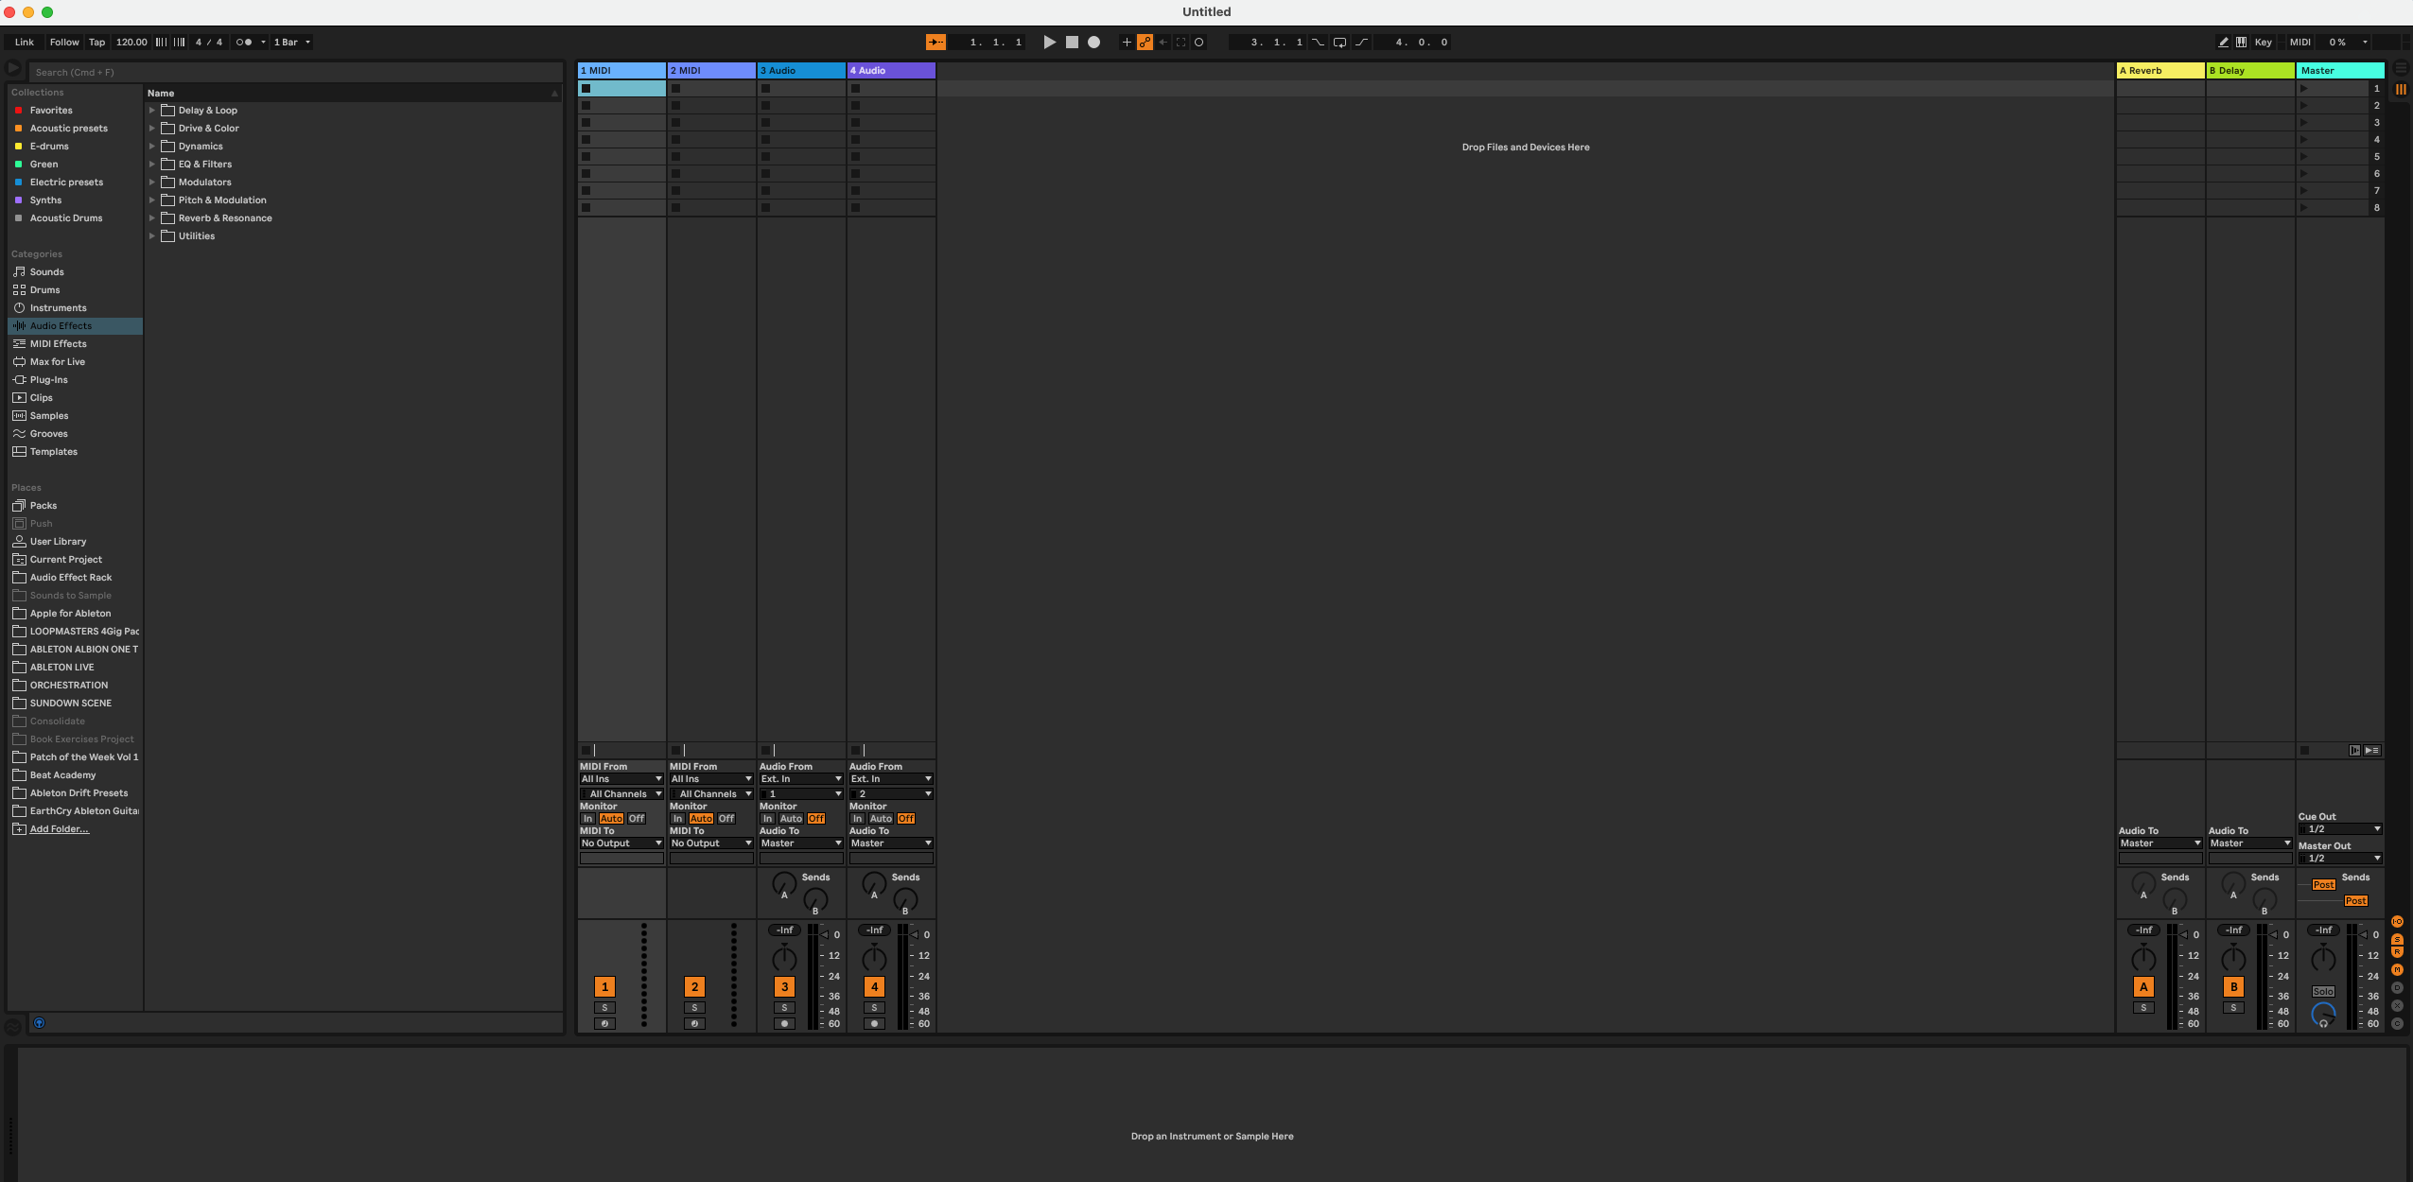Click the Master Solo/Cue switch
The height and width of the screenshot is (1182, 2413).
pos(2323,992)
